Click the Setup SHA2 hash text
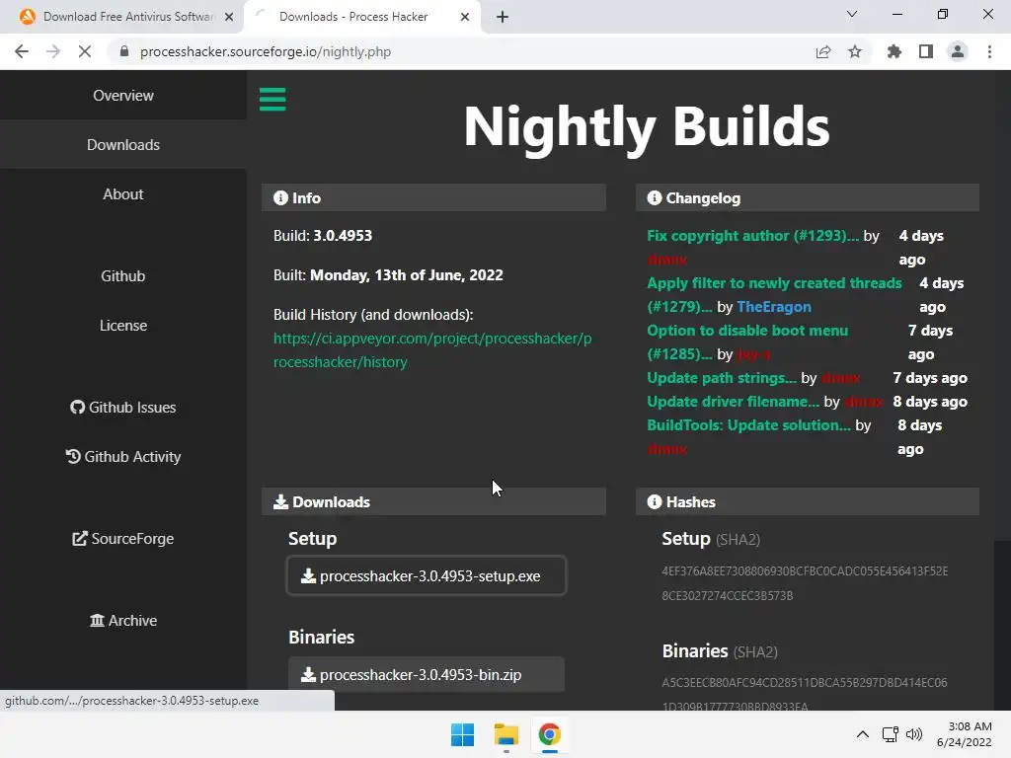The width and height of the screenshot is (1011, 758). click(x=805, y=583)
